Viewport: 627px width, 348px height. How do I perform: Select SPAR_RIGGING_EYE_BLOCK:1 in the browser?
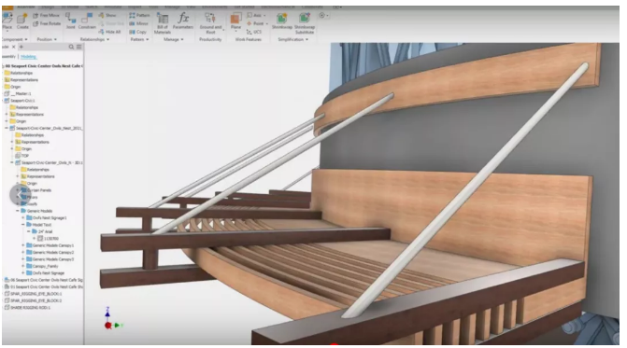(33, 294)
